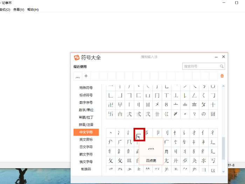Image resolution: width=245 pixels, height=184 pixels.
Task: Insert the 廴 radical
Action: click(213, 151)
